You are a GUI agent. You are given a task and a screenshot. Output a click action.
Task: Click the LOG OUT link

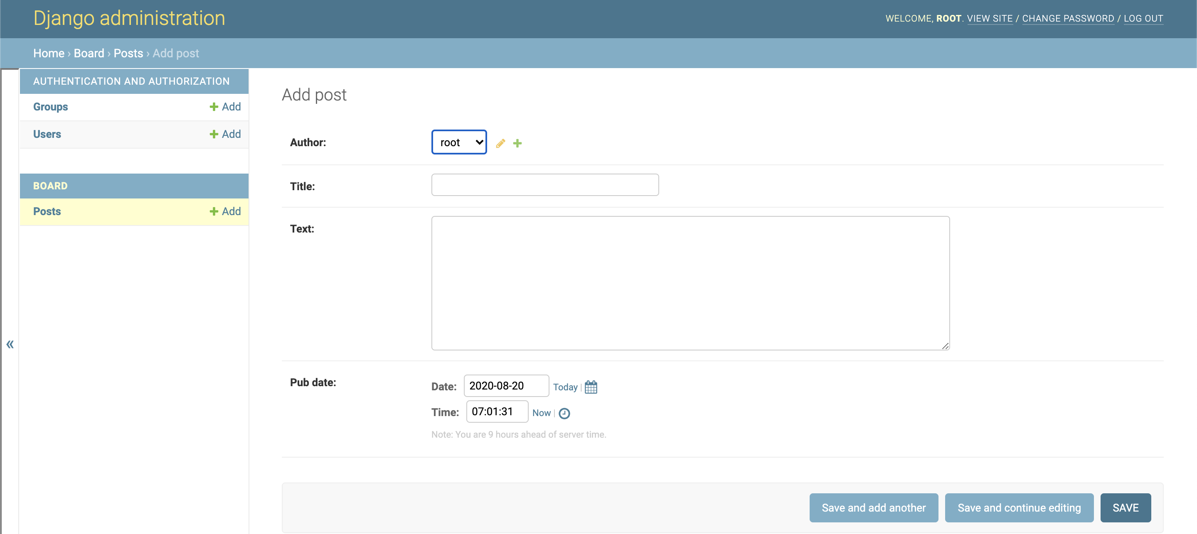coord(1143,18)
